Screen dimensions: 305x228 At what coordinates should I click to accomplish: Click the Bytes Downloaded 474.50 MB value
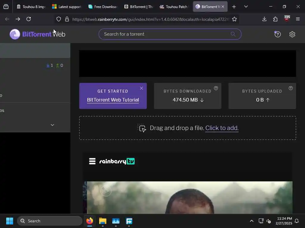click(x=185, y=100)
